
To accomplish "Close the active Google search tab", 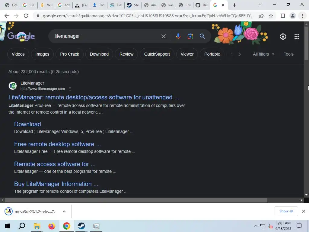I will pos(223,5).
